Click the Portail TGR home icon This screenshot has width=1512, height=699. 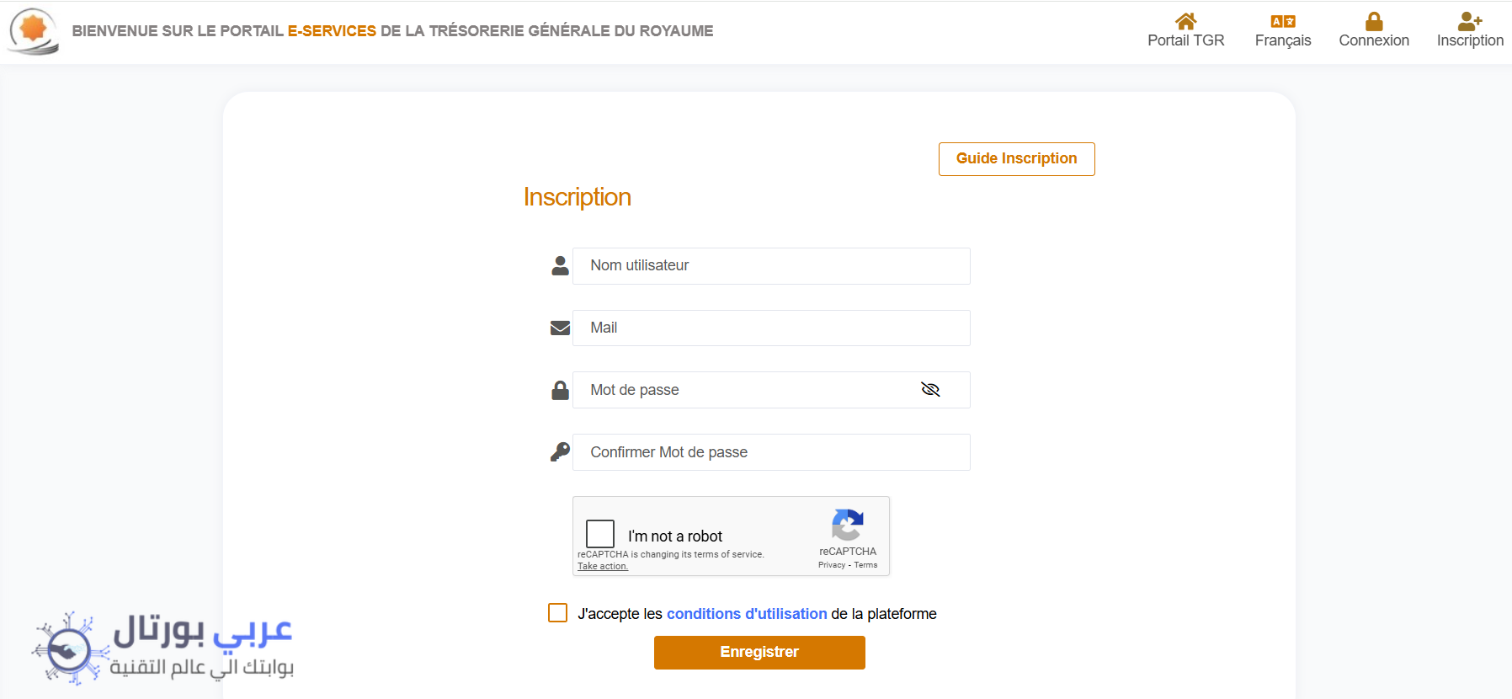(1185, 21)
